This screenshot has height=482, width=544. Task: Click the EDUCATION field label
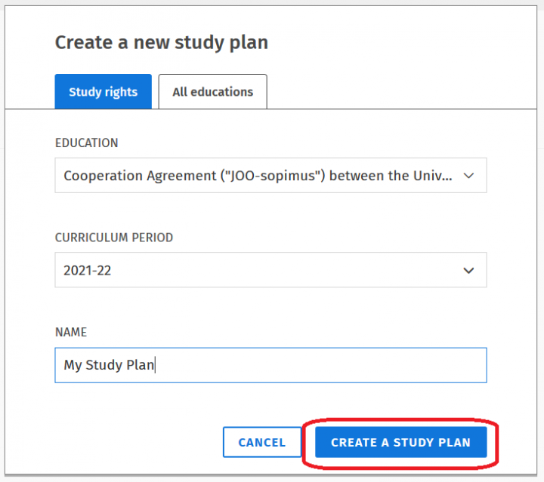coord(86,143)
